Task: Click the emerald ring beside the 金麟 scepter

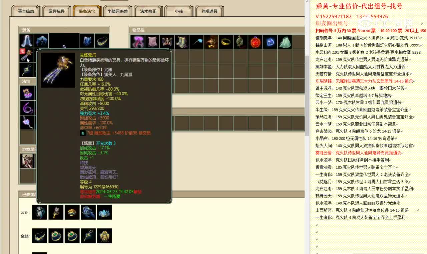Action: pyautogui.click(x=72, y=236)
